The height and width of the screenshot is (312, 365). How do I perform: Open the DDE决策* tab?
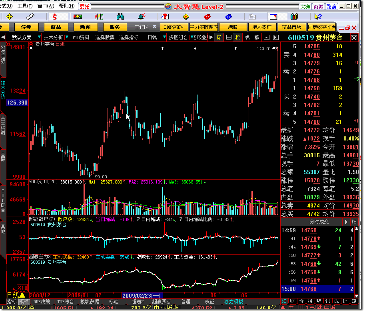174,27
